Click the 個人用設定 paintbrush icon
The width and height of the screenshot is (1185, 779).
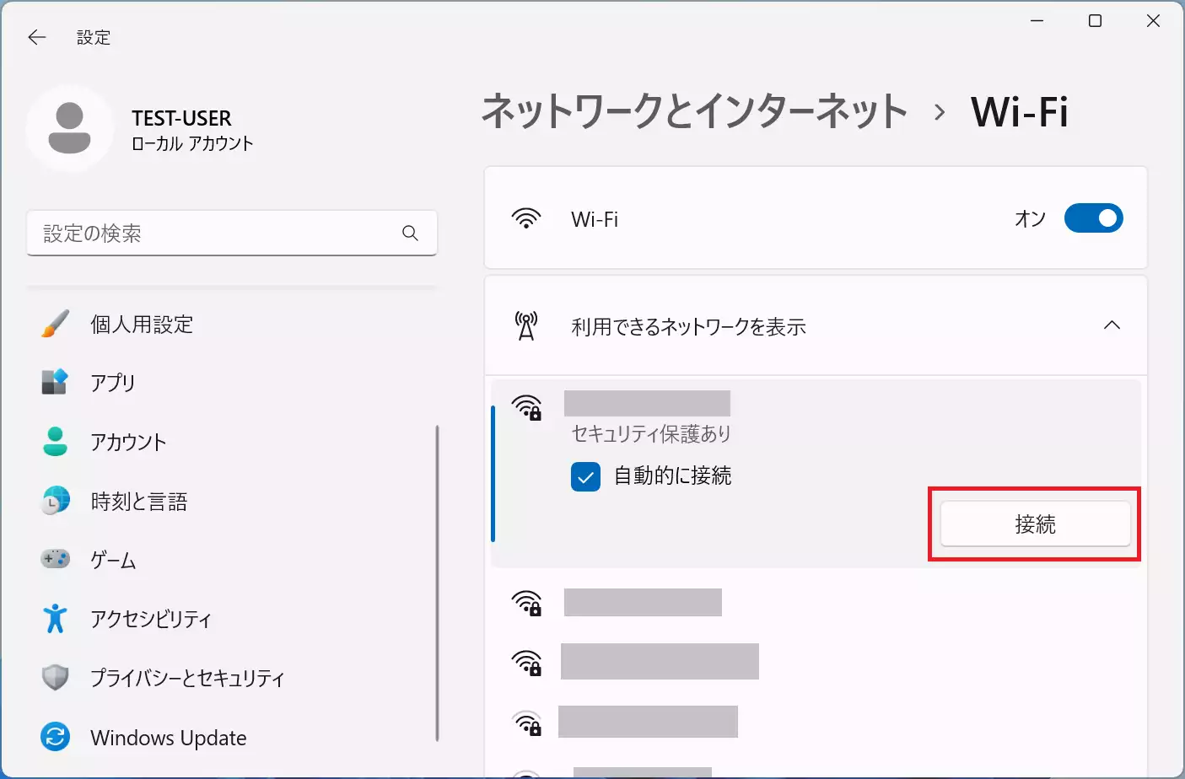(x=55, y=324)
